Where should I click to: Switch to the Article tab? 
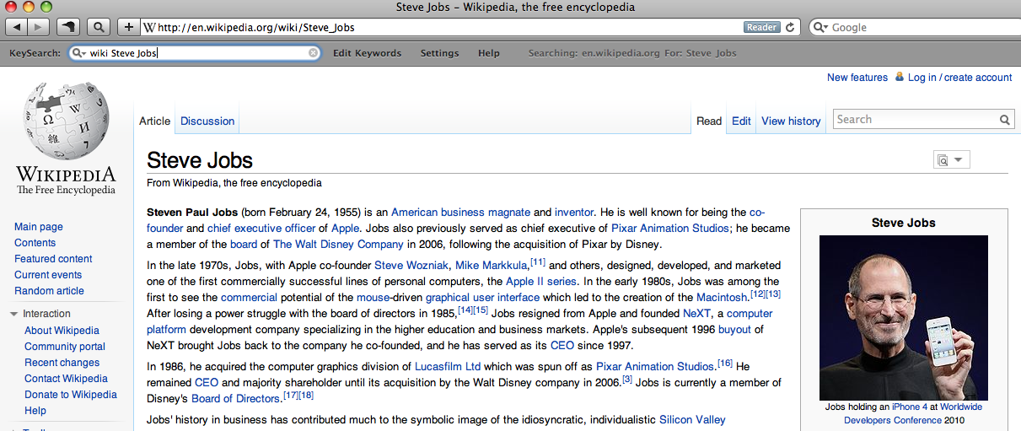(x=154, y=121)
